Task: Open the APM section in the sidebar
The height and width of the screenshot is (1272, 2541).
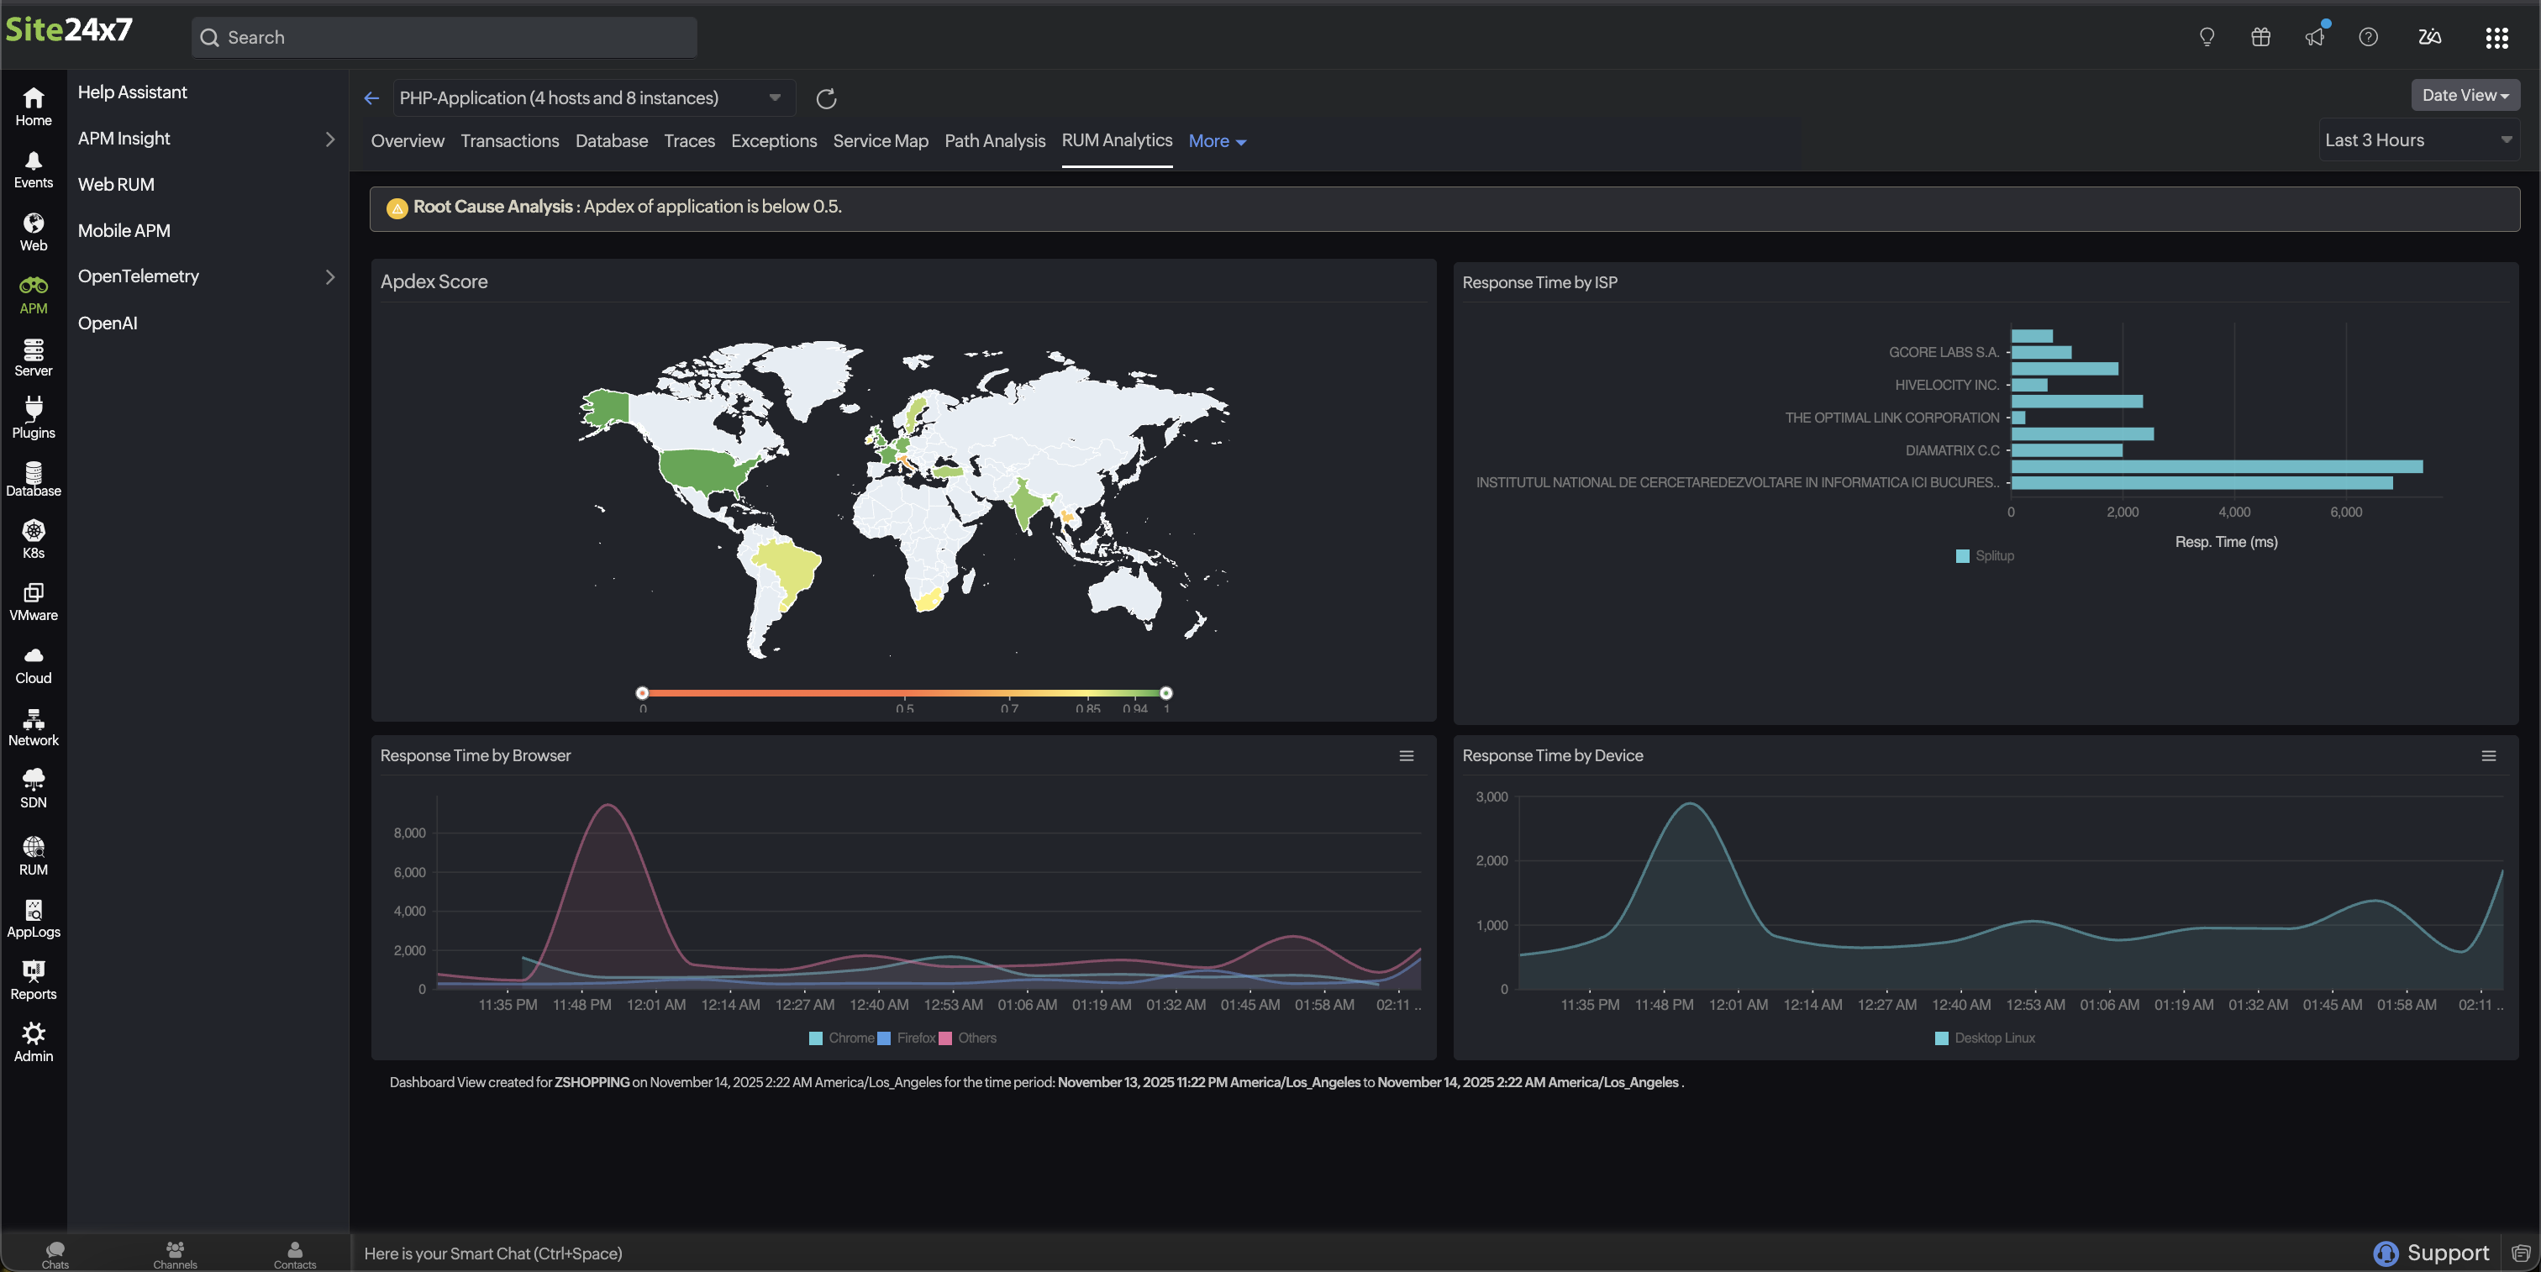Action: pyautogui.click(x=33, y=293)
